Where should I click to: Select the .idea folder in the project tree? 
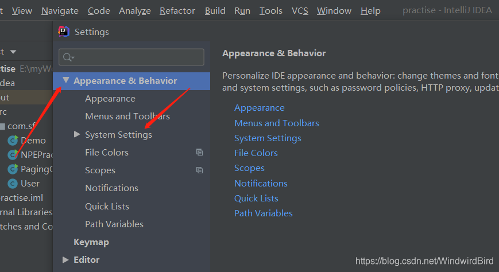[7, 83]
